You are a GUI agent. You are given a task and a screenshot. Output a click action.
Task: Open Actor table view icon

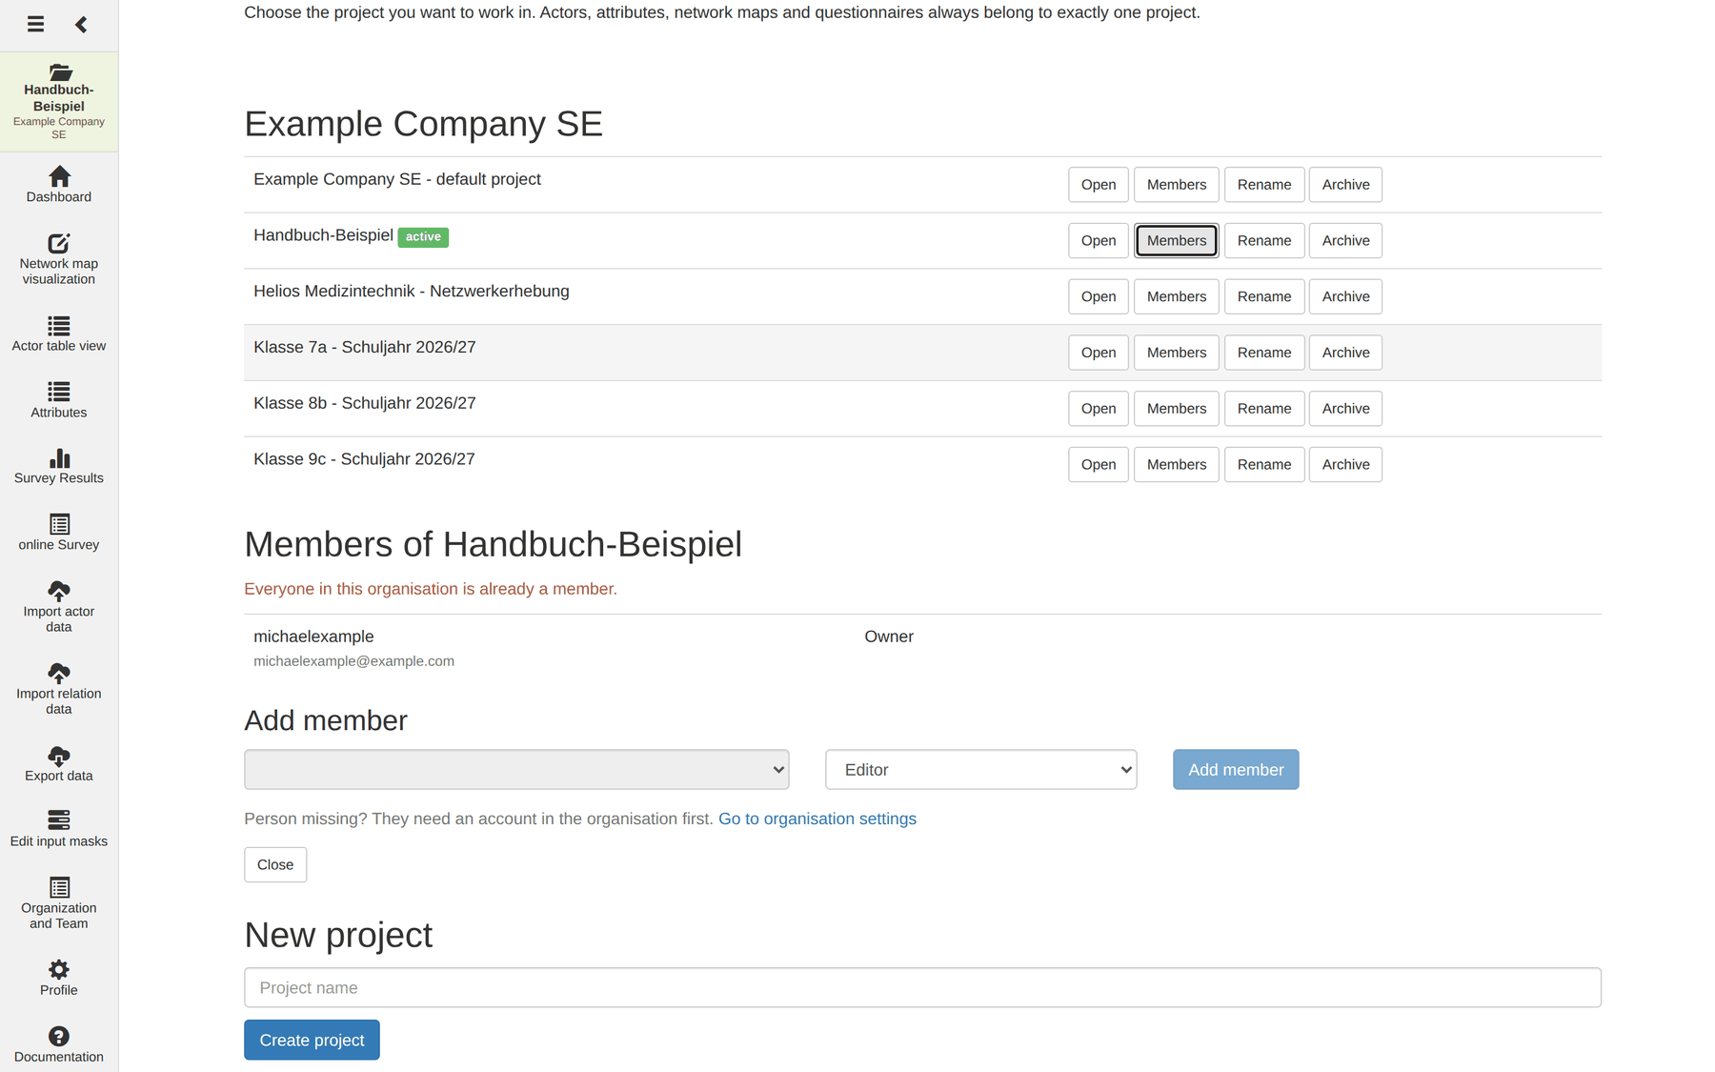pyautogui.click(x=59, y=326)
